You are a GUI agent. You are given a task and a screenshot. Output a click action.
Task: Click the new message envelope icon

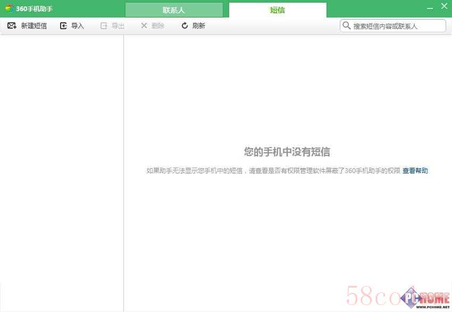(12, 26)
